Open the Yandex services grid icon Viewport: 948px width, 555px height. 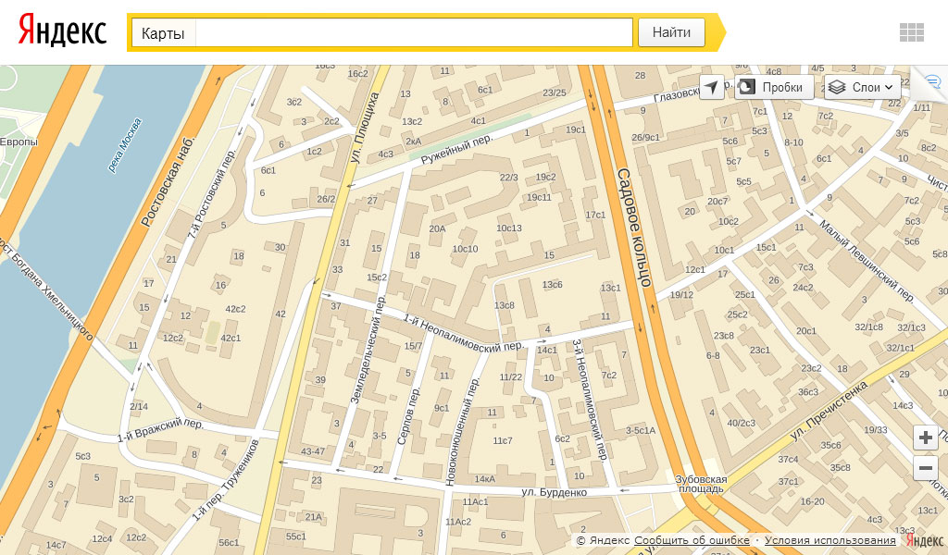(911, 32)
